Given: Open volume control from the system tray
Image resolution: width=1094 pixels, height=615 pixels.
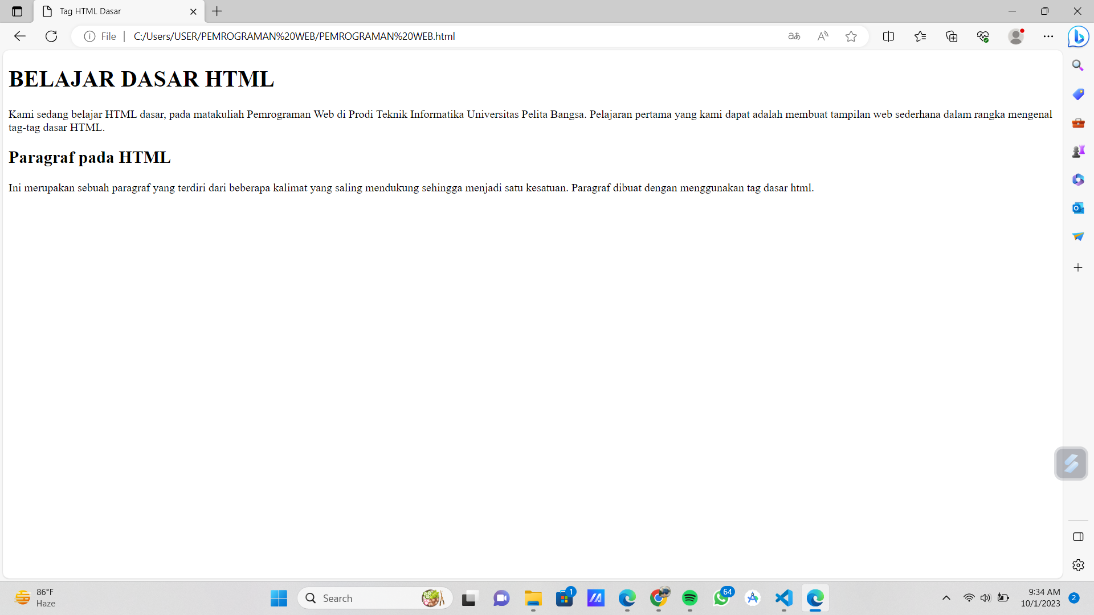Looking at the screenshot, I should click(x=986, y=598).
